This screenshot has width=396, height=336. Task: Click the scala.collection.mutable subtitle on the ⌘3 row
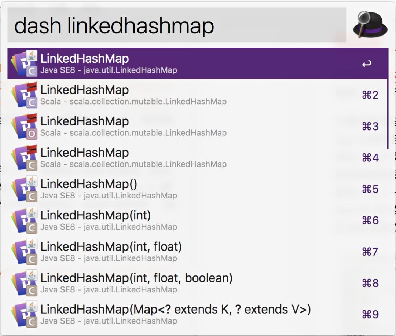coord(133,133)
